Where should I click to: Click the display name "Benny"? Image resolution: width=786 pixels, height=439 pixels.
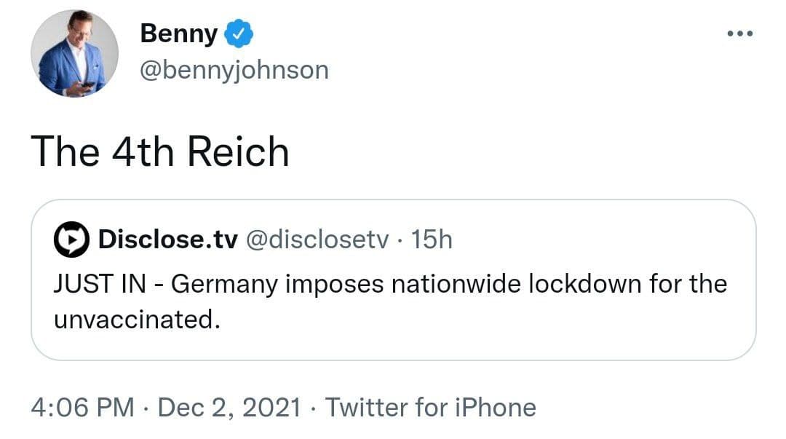pos(178,33)
